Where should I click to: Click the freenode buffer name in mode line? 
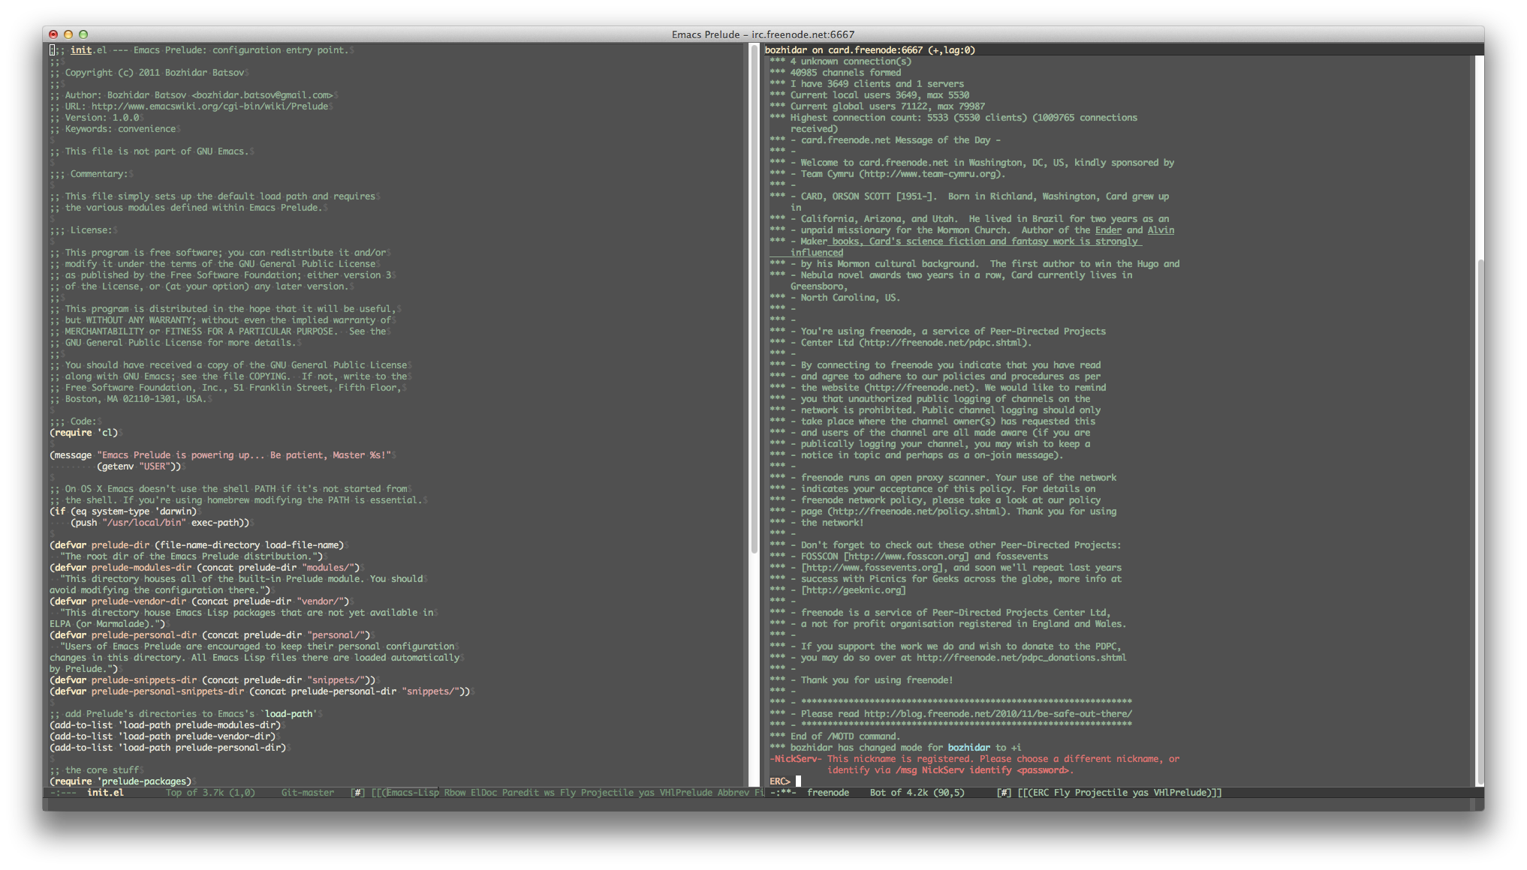828,793
